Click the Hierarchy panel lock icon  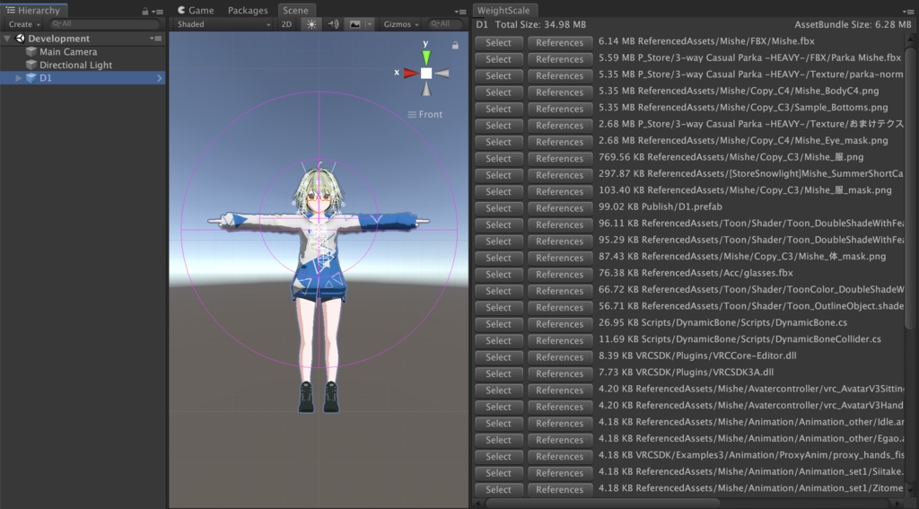(144, 11)
